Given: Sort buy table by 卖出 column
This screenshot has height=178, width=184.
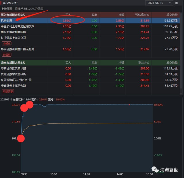Looking at the screenshot, I should pyautogui.click(x=94, y=15).
